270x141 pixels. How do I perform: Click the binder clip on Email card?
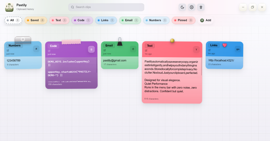click(x=120, y=42)
